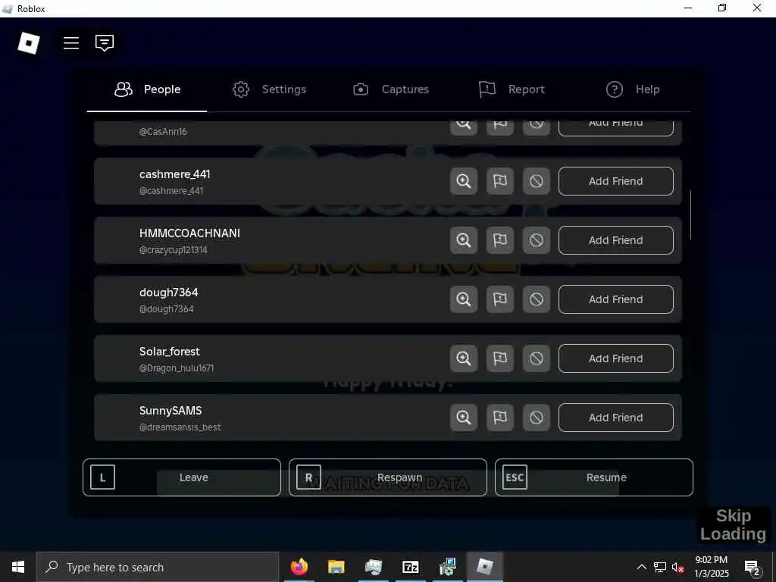The image size is (776, 582).
Task: Open the Windows Start menu
Action: coord(18,567)
